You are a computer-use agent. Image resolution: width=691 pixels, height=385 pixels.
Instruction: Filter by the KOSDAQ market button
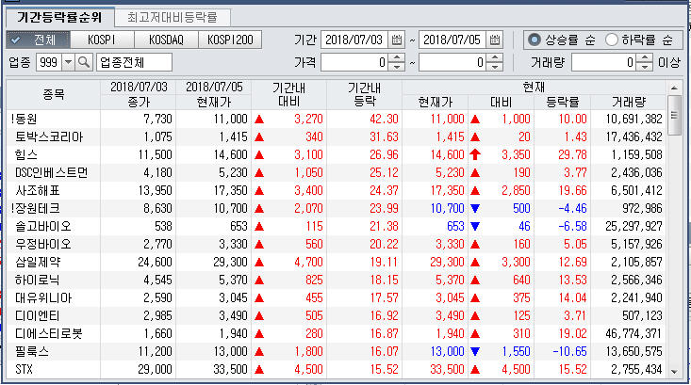[167, 40]
